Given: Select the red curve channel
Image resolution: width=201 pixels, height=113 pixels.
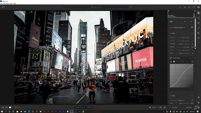Looking at the screenshot, I should click(x=177, y=62).
